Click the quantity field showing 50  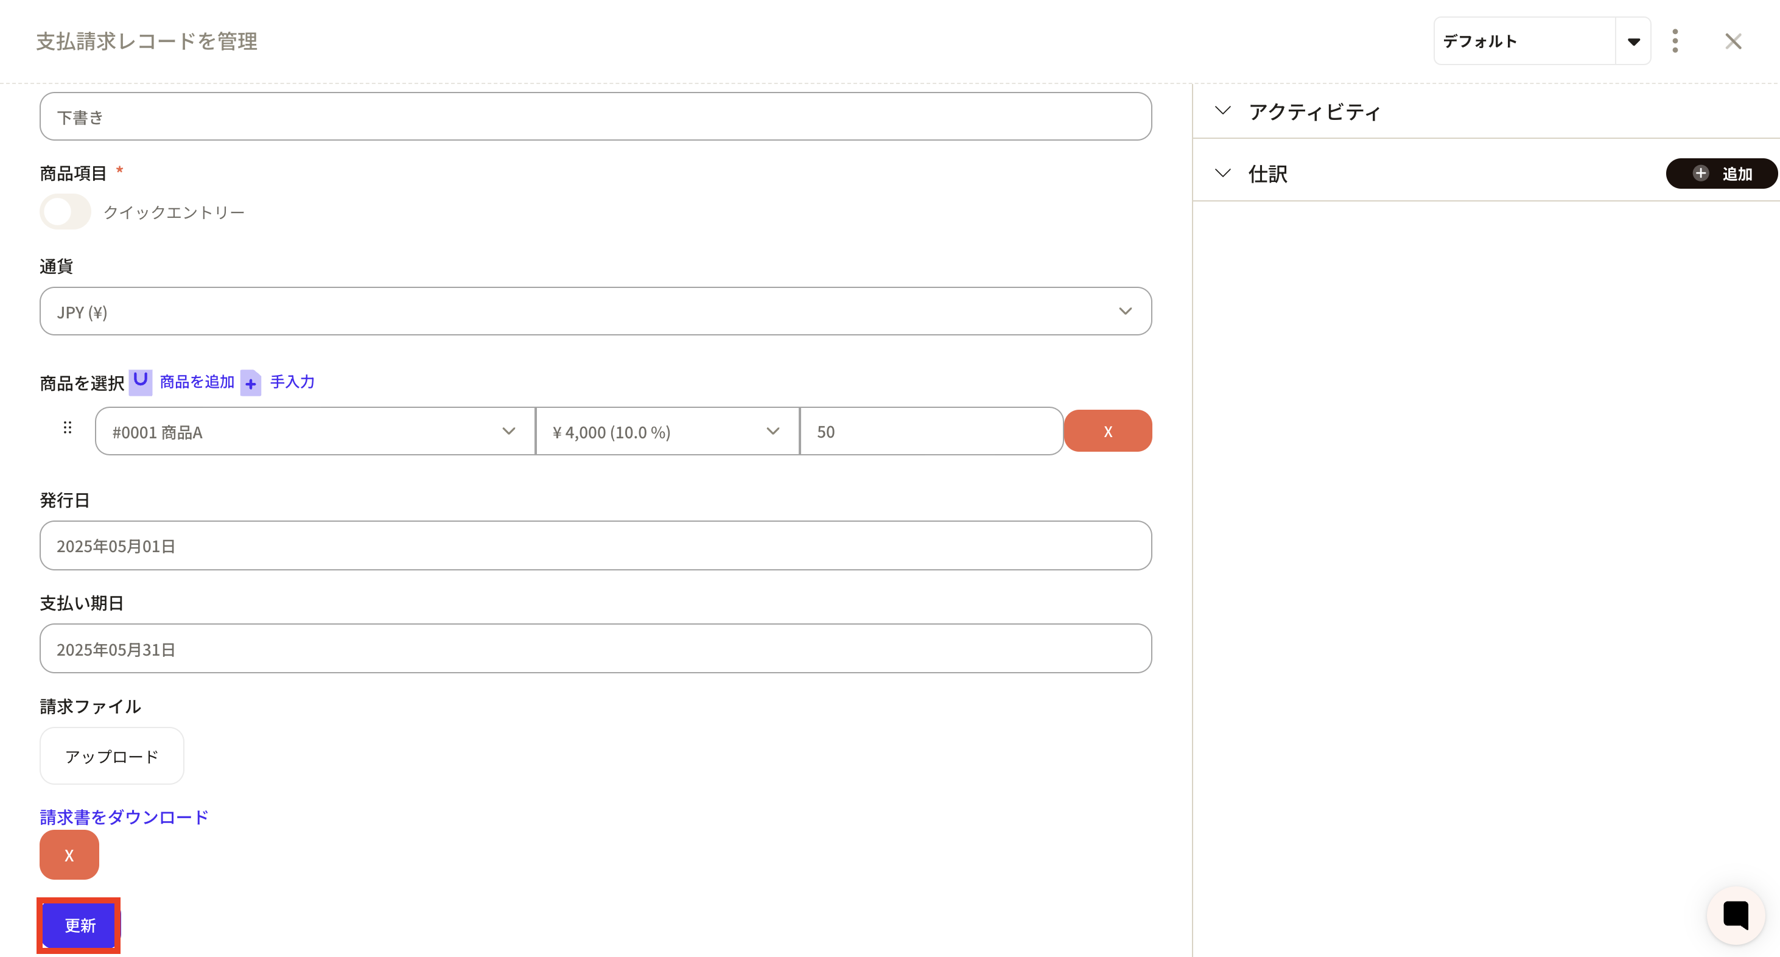tap(930, 431)
